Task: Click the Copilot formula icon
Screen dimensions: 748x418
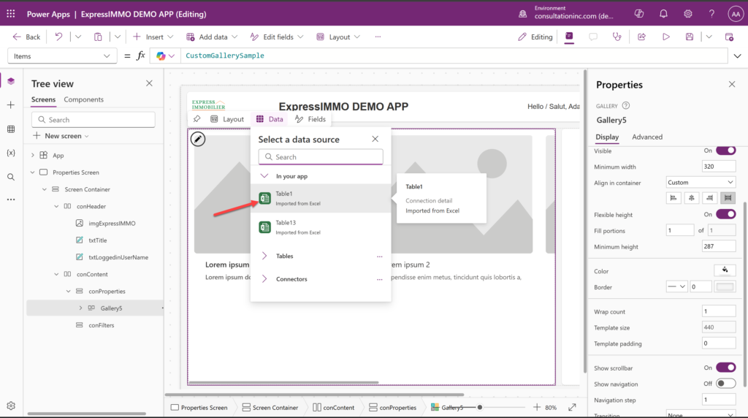Action: click(x=161, y=56)
